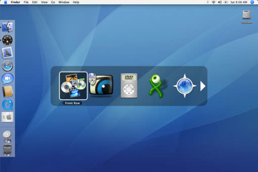The height and width of the screenshot is (172, 258).
Task: Open Address Book in Dock
Action: (7, 91)
